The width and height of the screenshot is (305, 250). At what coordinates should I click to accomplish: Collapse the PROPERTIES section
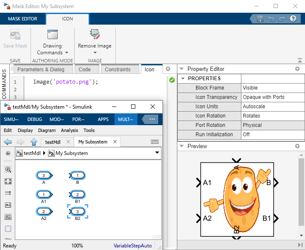183,79
